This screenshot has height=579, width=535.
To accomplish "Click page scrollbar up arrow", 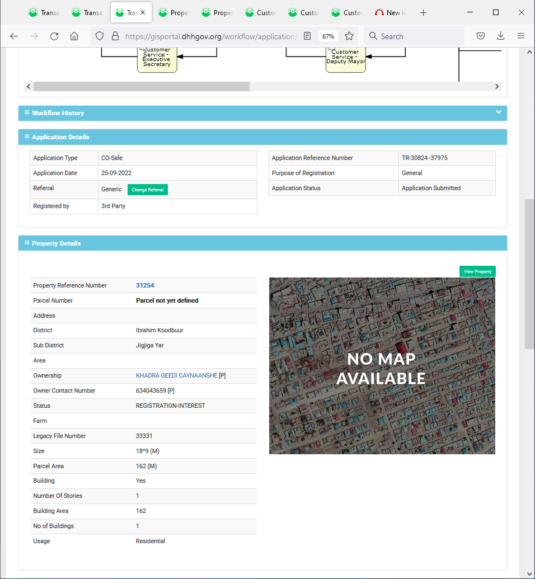I will [529, 52].
